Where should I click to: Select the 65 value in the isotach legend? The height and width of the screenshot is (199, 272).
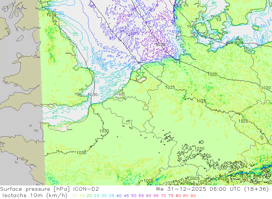pyautogui.click(x=156, y=196)
